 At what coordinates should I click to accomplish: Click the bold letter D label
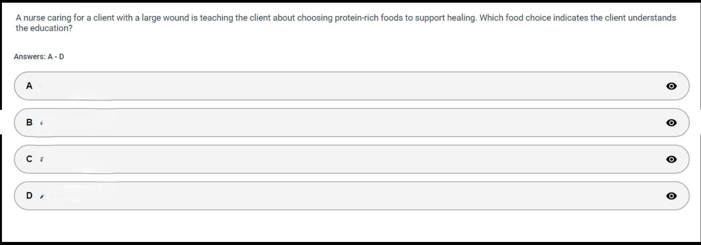pyautogui.click(x=29, y=196)
